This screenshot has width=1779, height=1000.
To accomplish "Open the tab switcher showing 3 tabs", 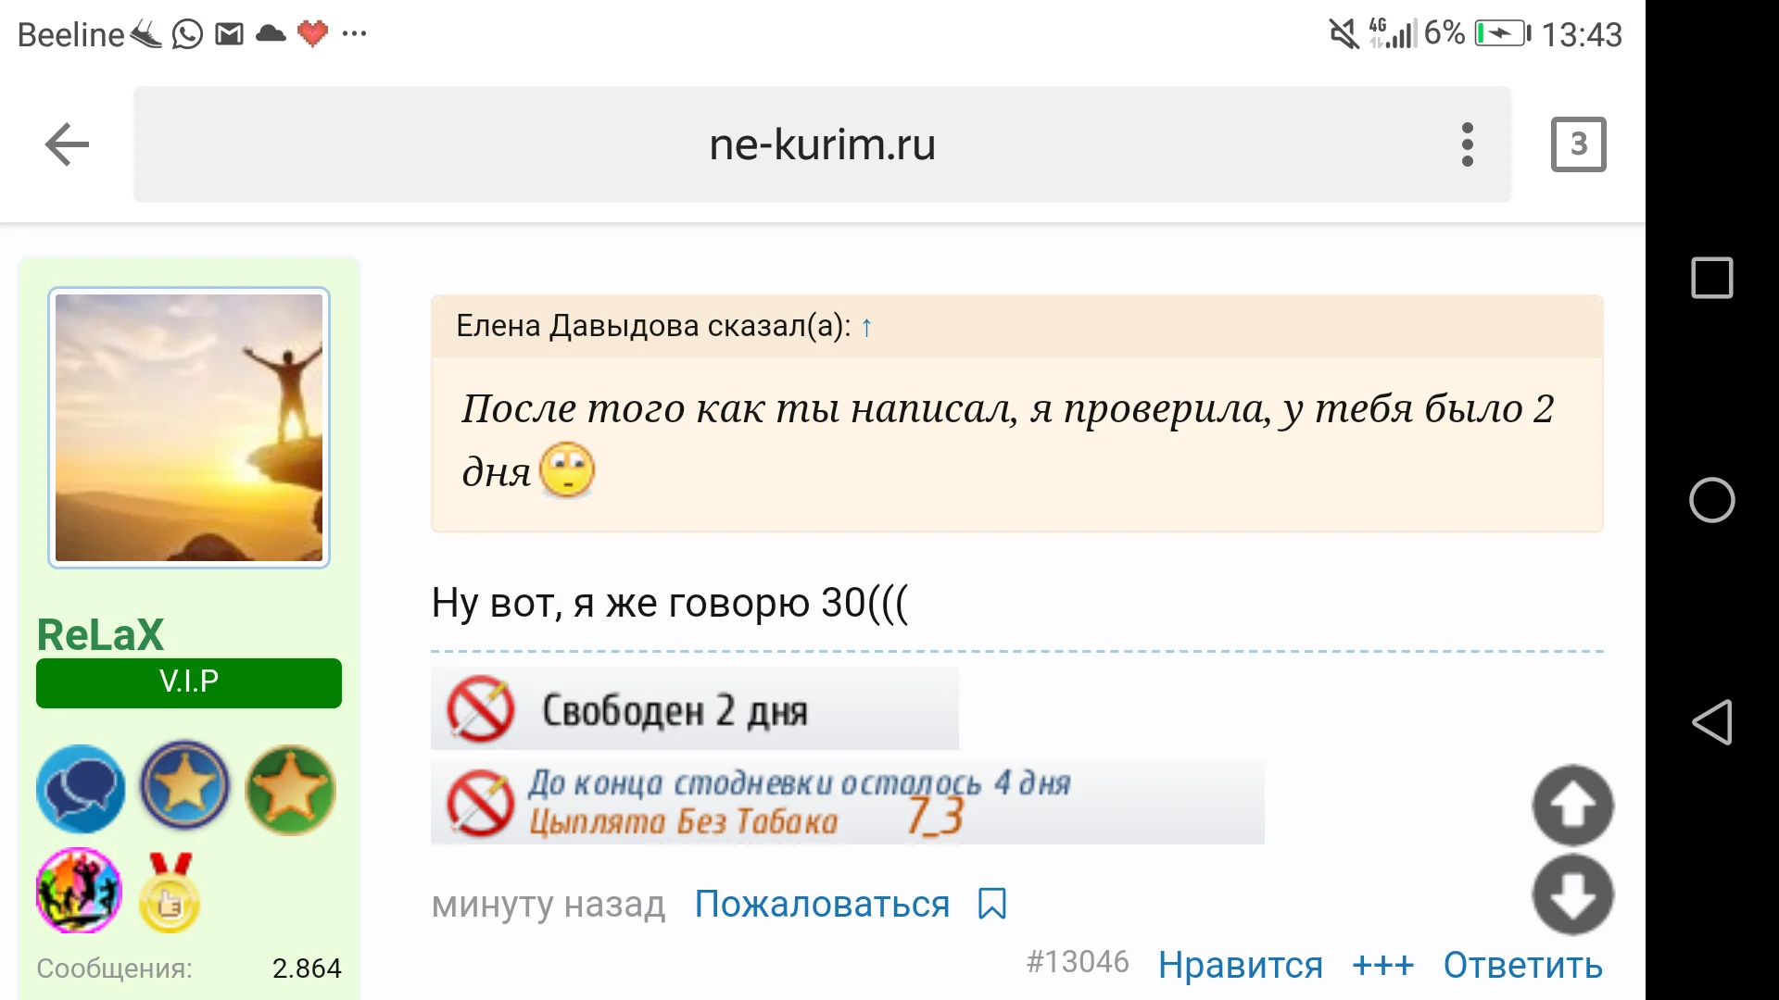I will [1577, 144].
